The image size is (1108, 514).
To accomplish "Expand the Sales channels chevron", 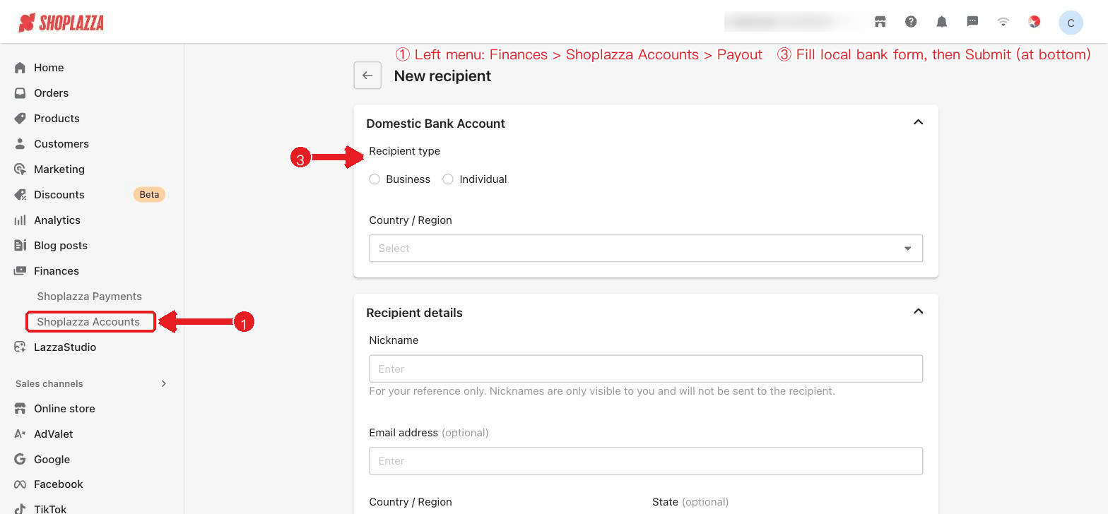I will point(164,383).
